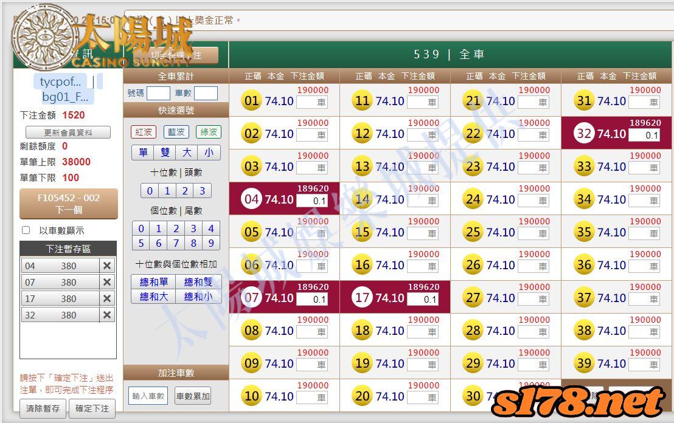674x423 pixels.
Task: Go to next draw F105452 - 002 下一個
Action: click(69, 204)
